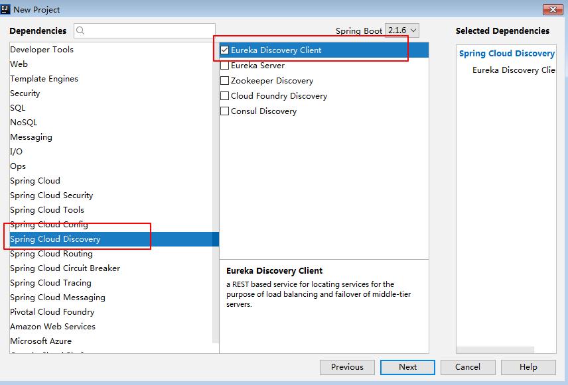Select Spring Cloud Discovery category
Screen dimensions: 568x385
[114, 239]
